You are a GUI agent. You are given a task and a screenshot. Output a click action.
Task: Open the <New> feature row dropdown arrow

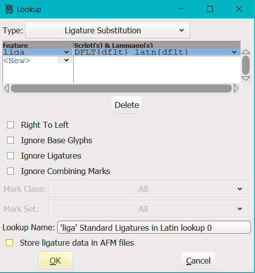coord(66,60)
